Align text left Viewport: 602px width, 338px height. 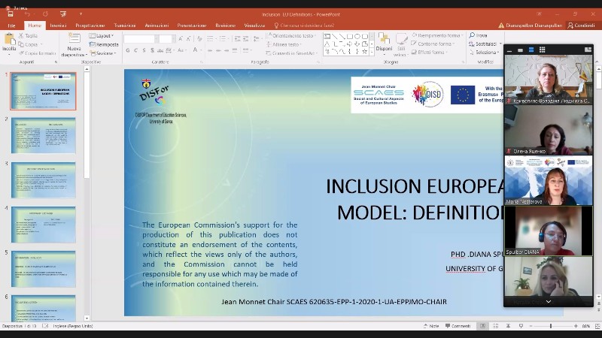[210, 50]
